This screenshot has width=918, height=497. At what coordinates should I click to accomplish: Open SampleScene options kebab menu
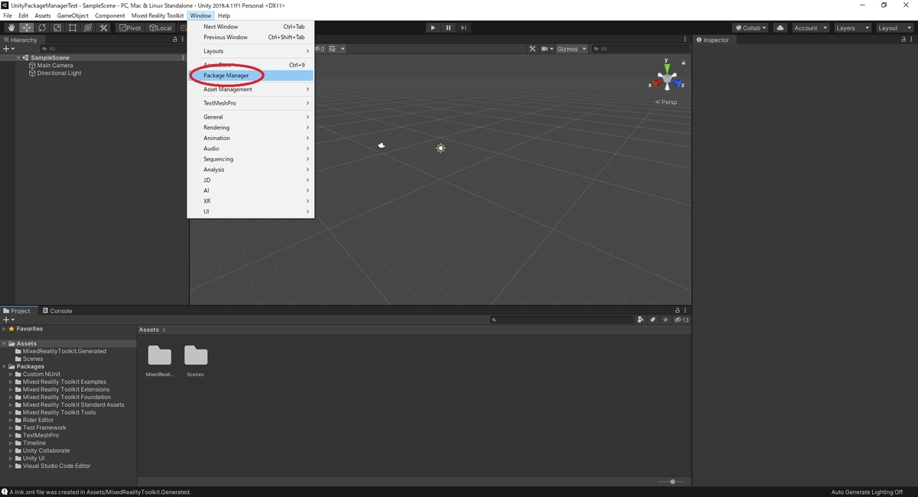183,58
